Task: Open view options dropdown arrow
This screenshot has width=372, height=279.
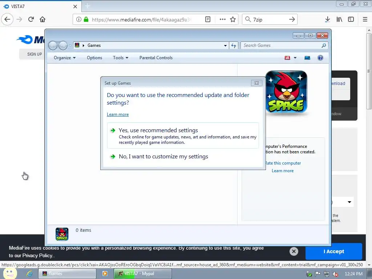Action: coord(295,58)
